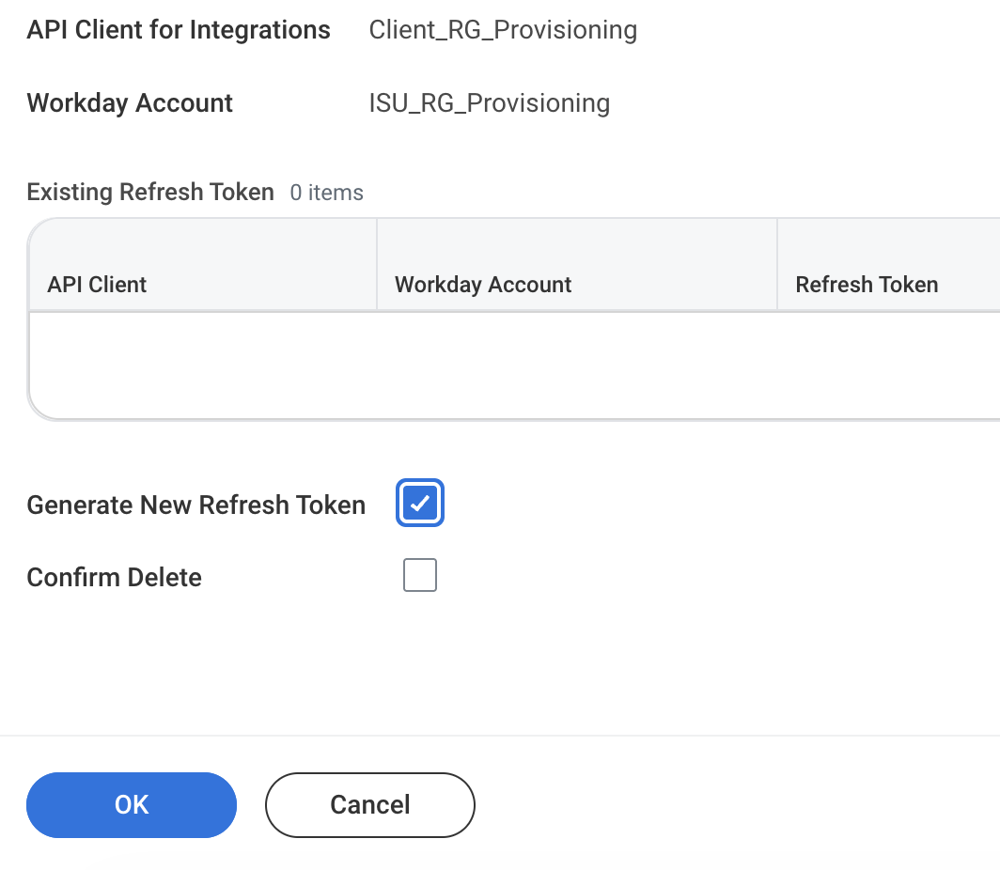Click the Cancel button
This screenshot has width=1000, height=870.
(370, 805)
